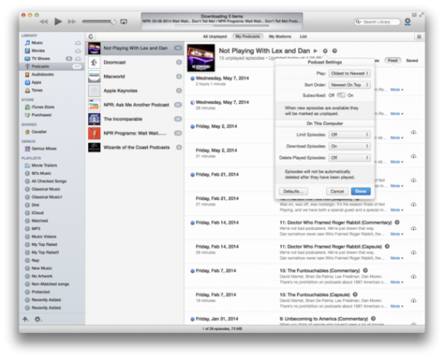
Task: Switch to the Feed view
Action: coord(392,61)
